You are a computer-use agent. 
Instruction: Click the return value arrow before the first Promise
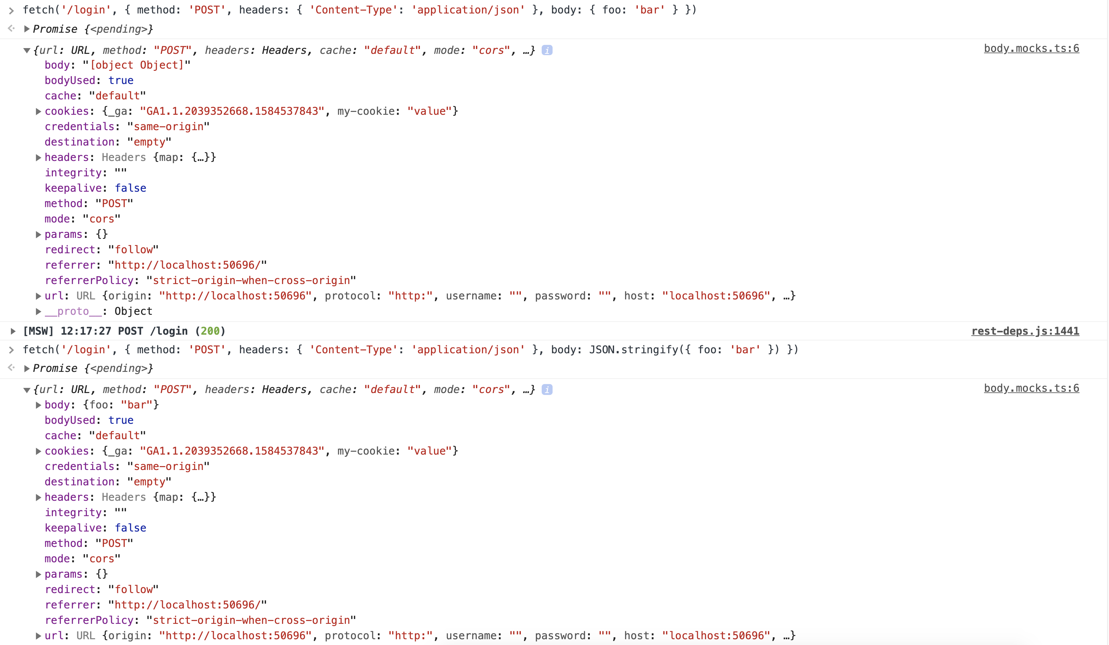[x=11, y=28]
